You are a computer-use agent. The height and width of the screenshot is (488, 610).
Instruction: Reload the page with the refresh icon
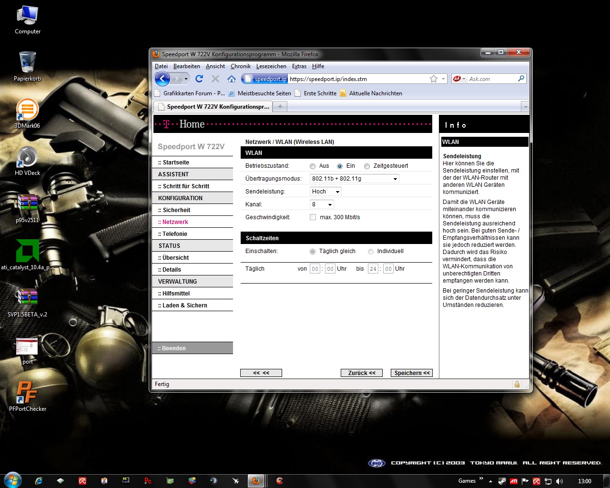click(x=199, y=79)
